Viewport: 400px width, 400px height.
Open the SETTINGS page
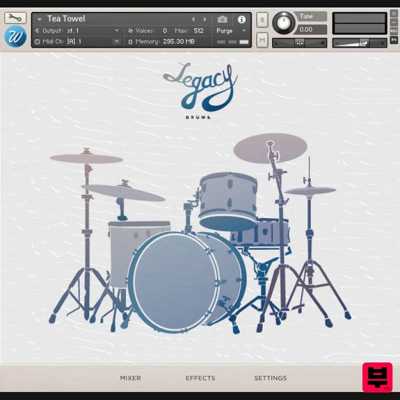coord(270,378)
